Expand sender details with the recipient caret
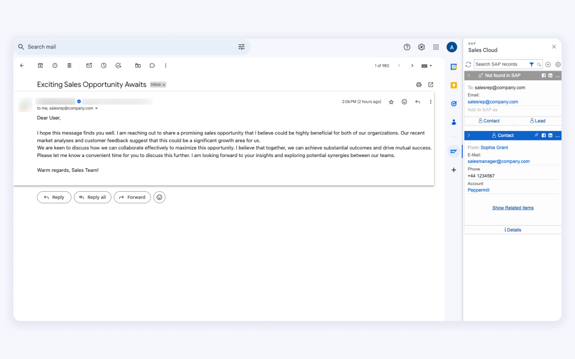575x359 pixels. 97,108
